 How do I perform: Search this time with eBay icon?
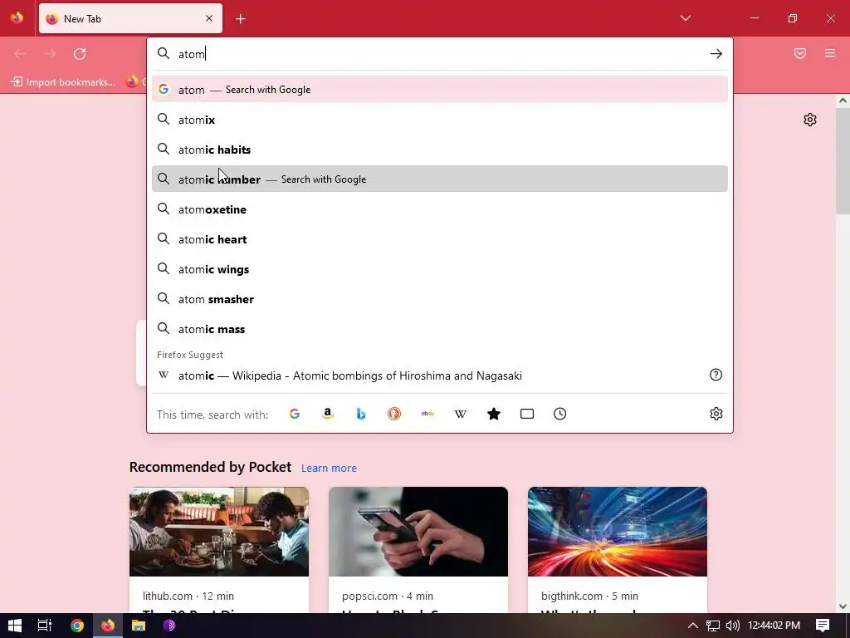tap(427, 414)
